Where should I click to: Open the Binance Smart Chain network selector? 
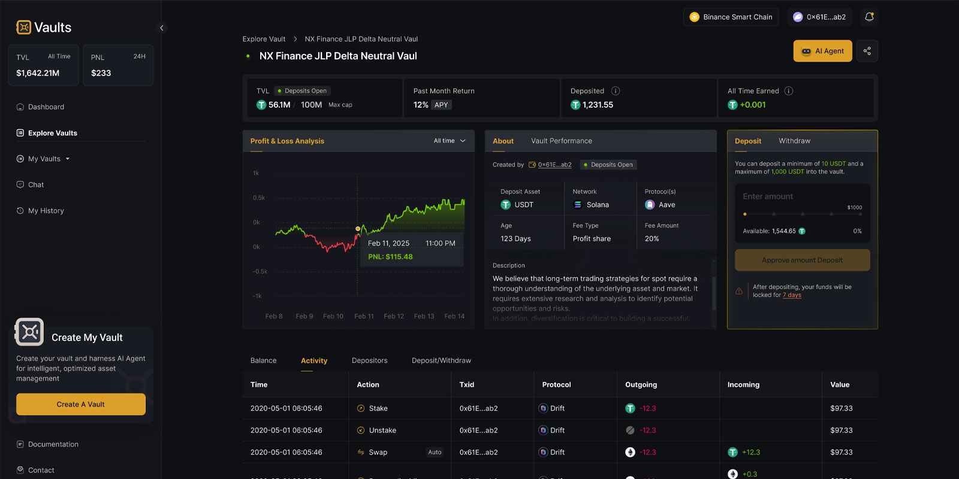coord(731,17)
